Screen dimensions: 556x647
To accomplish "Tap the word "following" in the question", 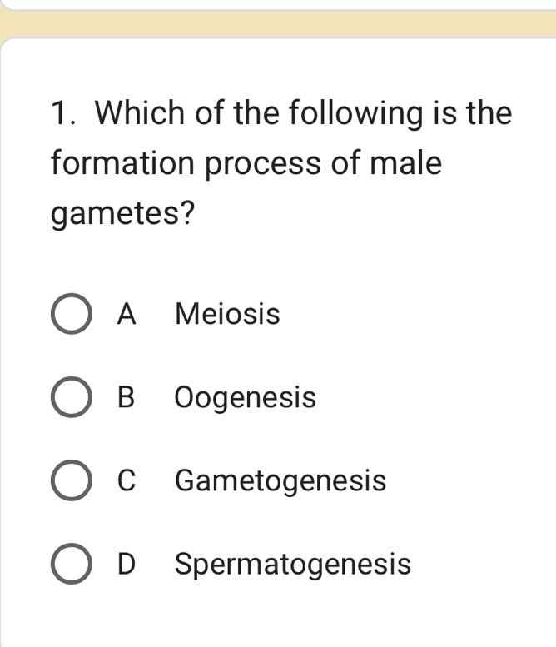I will (x=353, y=112).
